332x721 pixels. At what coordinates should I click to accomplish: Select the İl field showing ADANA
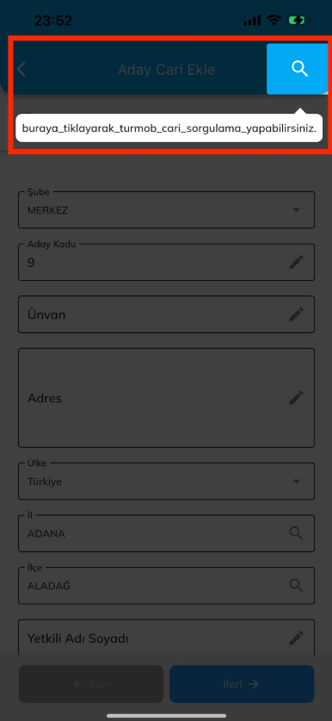(x=166, y=533)
